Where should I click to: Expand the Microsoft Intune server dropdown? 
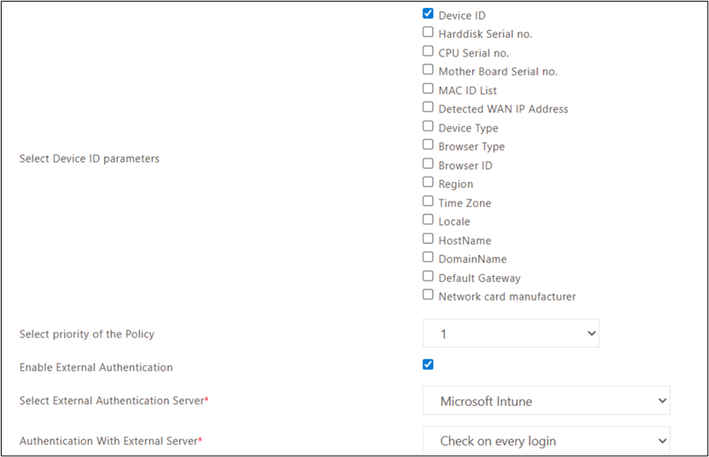[546, 401]
